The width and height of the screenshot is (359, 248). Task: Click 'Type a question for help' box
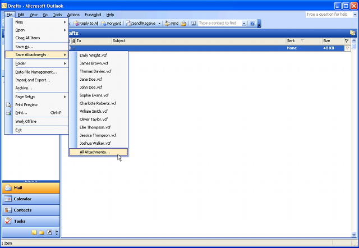(x=329, y=15)
